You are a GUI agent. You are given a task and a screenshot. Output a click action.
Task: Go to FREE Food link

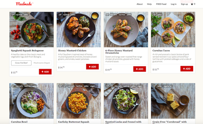point(161,4)
